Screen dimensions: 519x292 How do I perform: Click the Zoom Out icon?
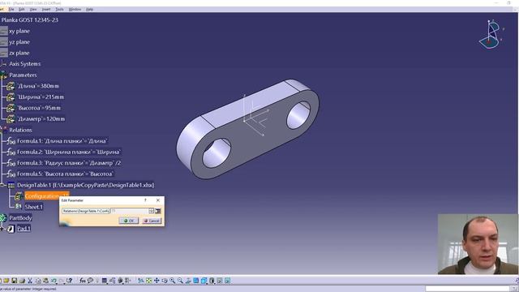(180, 281)
